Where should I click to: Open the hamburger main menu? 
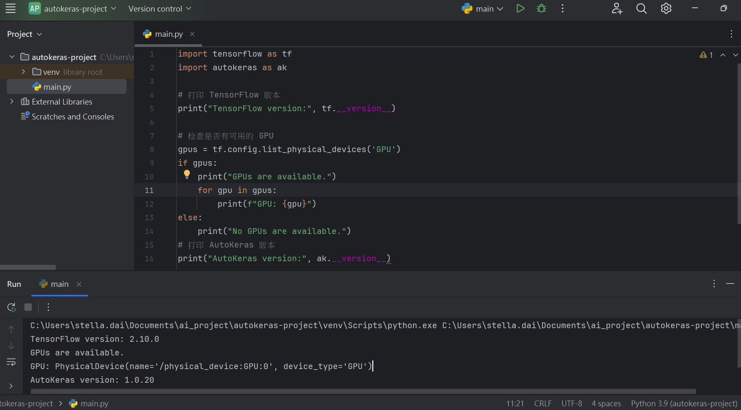click(x=10, y=9)
